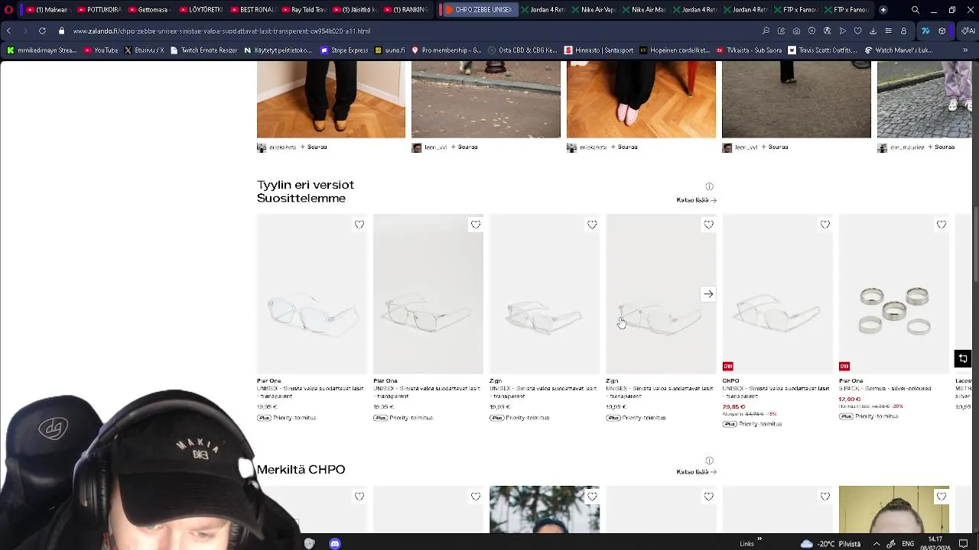Open the weather widget showing -20°C
Image resolution: width=979 pixels, height=550 pixels.
tap(830, 543)
